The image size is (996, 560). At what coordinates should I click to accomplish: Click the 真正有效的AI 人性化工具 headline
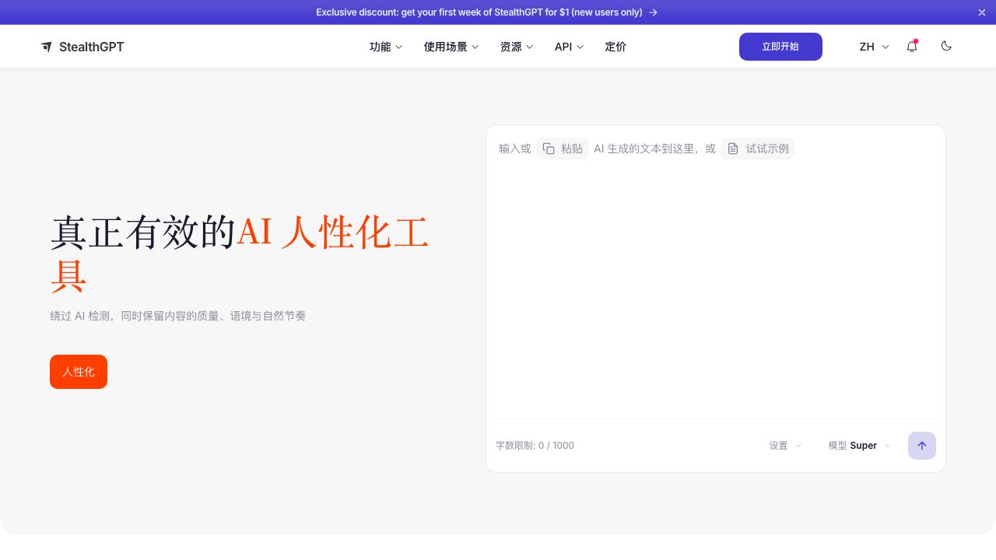pos(240,254)
